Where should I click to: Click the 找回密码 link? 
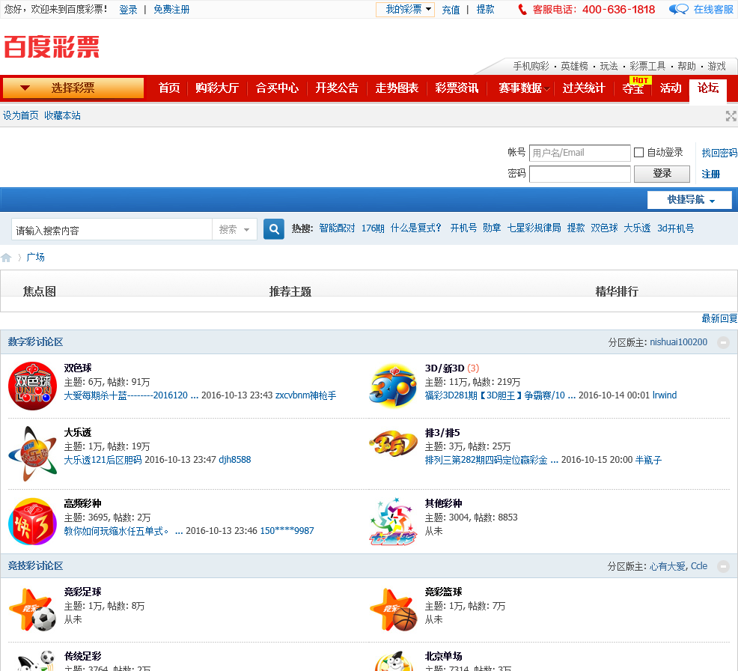(x=719, y=153)
